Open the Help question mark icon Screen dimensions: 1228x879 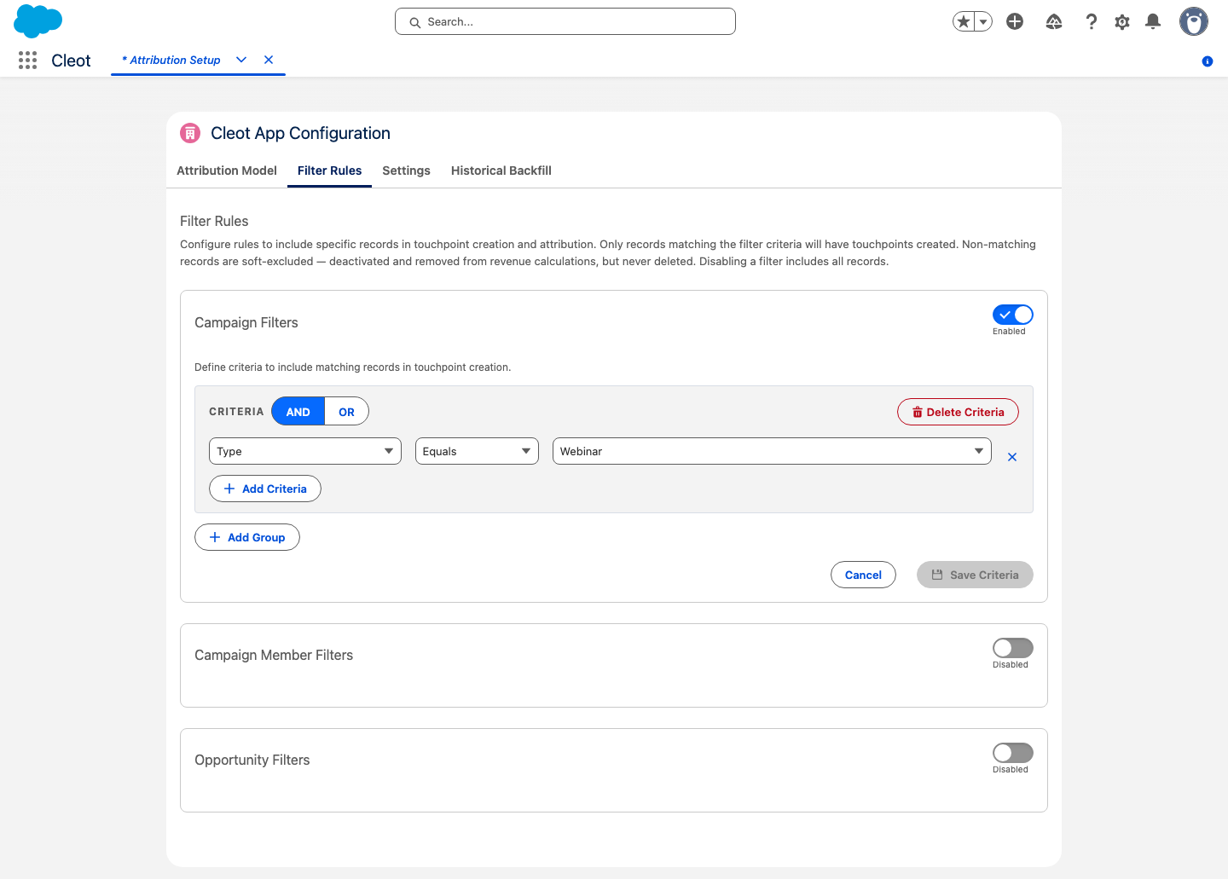[1091, 21]
